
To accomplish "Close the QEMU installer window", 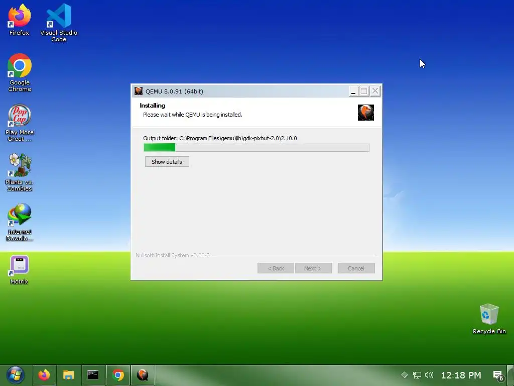I will 375,91.
